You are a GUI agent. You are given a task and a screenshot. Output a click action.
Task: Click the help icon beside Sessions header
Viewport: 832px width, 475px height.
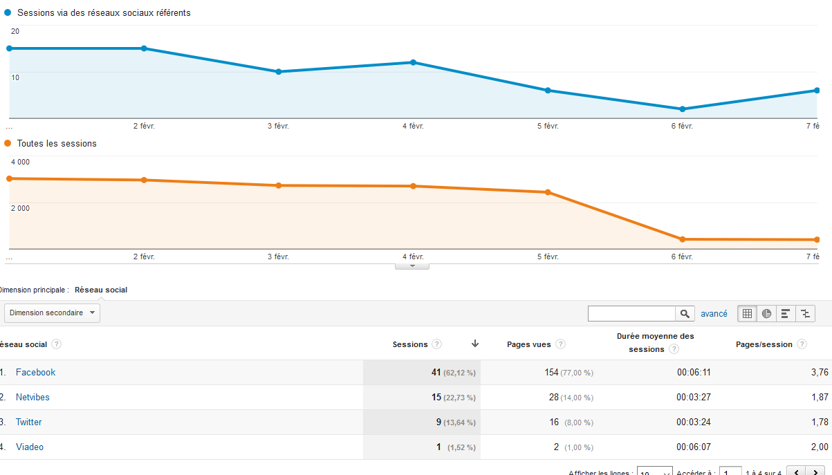[437, 344]
